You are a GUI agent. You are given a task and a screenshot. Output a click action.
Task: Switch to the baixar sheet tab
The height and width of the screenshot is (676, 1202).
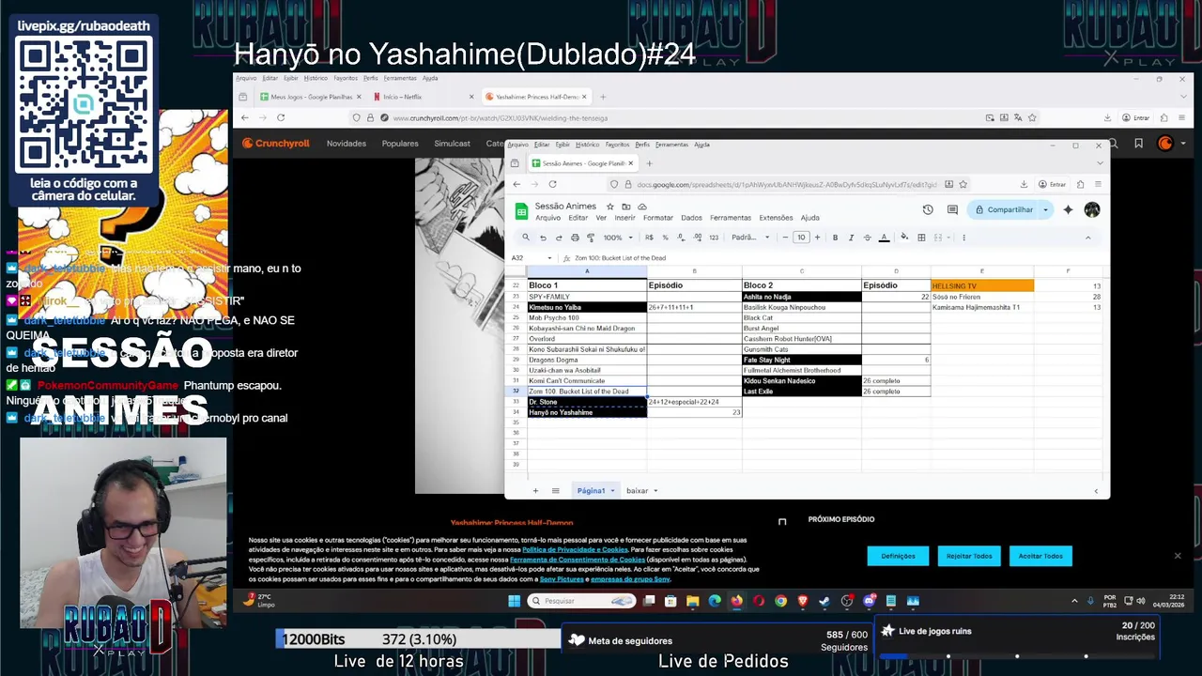638,491
